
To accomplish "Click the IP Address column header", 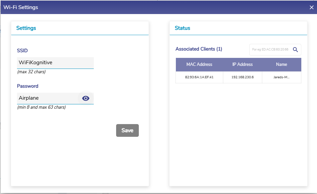I will click(243, 65).
